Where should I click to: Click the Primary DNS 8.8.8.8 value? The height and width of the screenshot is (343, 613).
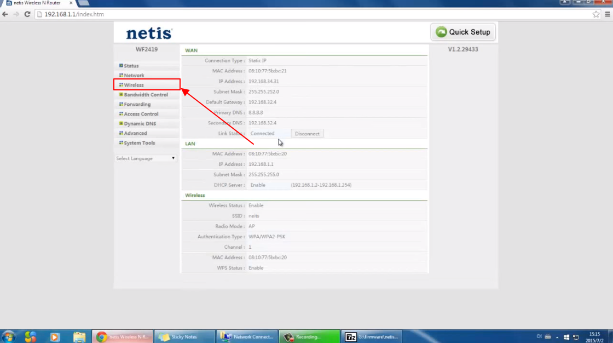(256, 112)
